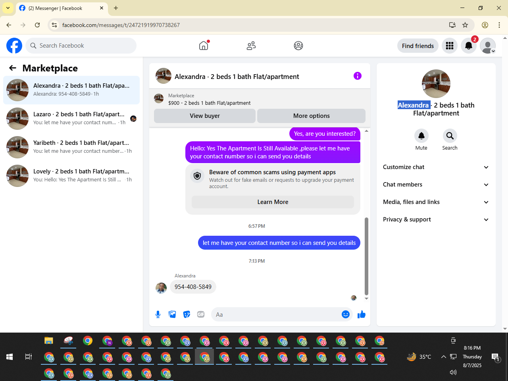Open conversation information purple icon
This screenshot has height=381, width=508.
(358, 76)
